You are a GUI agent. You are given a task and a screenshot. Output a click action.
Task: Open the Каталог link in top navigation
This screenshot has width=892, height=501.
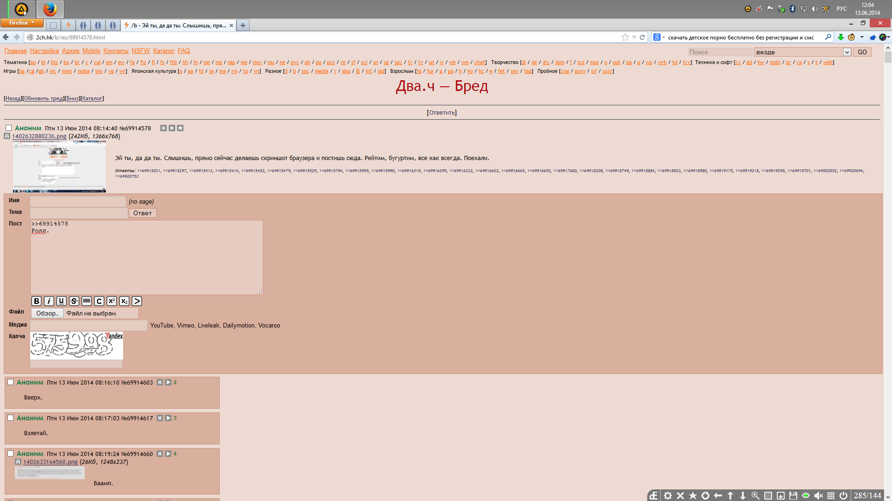164,51
